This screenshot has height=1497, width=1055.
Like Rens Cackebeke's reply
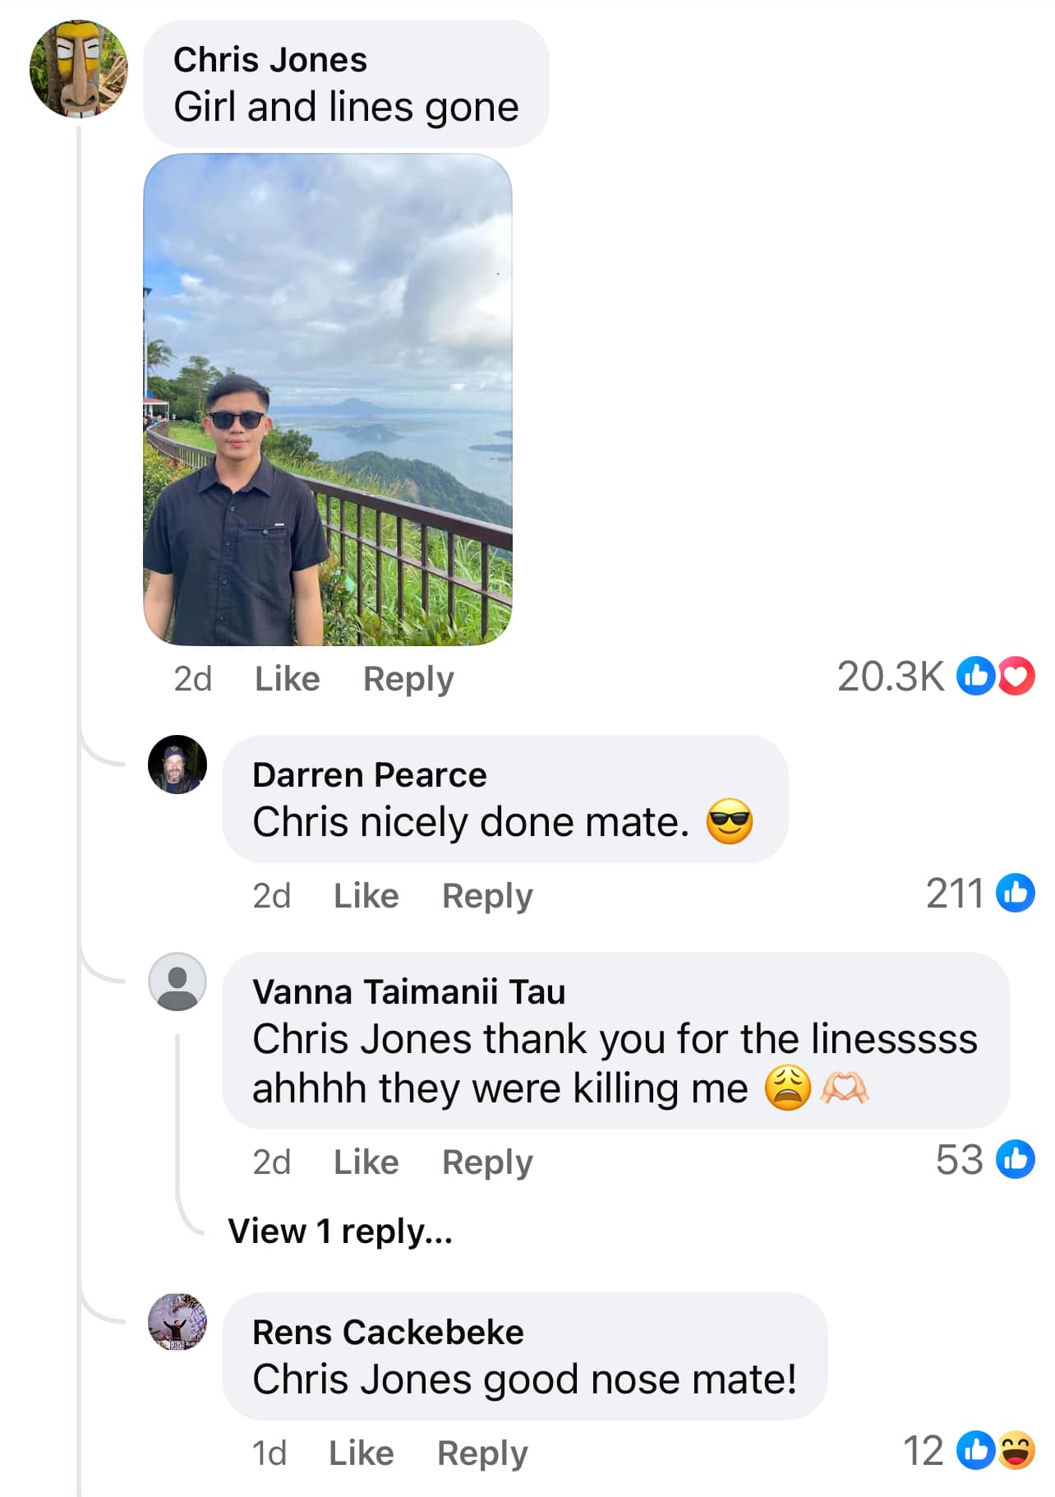(x=362, y=1453)
